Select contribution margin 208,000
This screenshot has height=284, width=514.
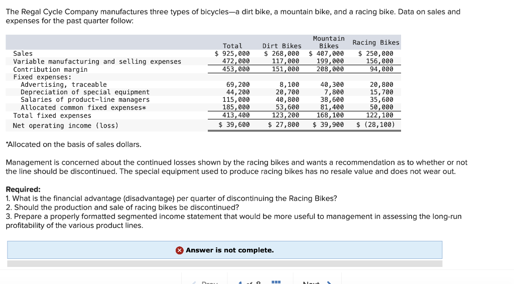pyautogui.click(x=330, y=69)
